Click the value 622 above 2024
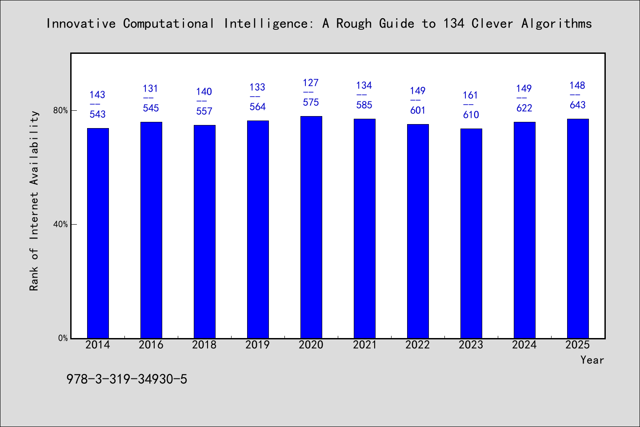The image size is (640, 427). click(524, 108)
